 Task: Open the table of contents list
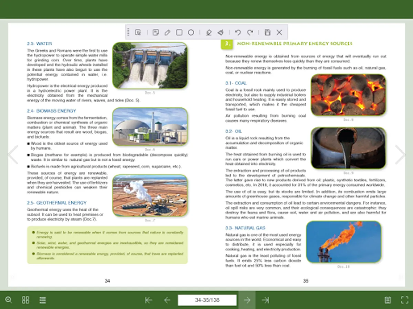43,300
